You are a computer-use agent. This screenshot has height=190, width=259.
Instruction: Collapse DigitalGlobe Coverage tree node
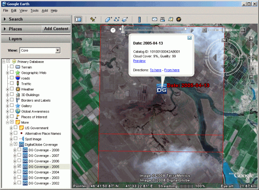pyautogui.click(x=11, y=145)
